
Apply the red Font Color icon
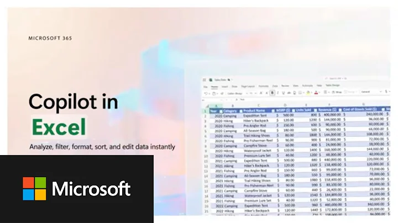pyautogui.click(x=316, y=93)
